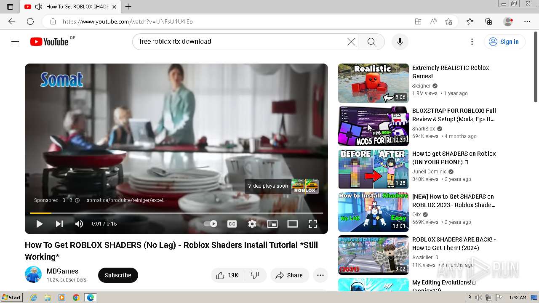Viewport: 539px width, 303px height.
Task: Open the browser apps grid icon
Action: (418, 21)
